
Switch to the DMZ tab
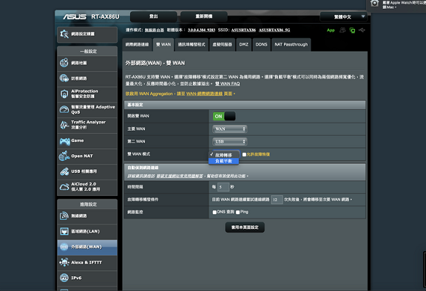point(244,44)
